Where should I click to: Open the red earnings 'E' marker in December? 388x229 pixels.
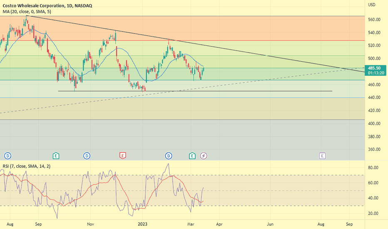[123, 156]
